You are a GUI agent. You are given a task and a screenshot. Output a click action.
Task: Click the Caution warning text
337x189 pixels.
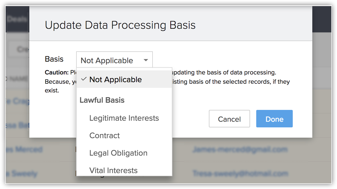point(57,72)
